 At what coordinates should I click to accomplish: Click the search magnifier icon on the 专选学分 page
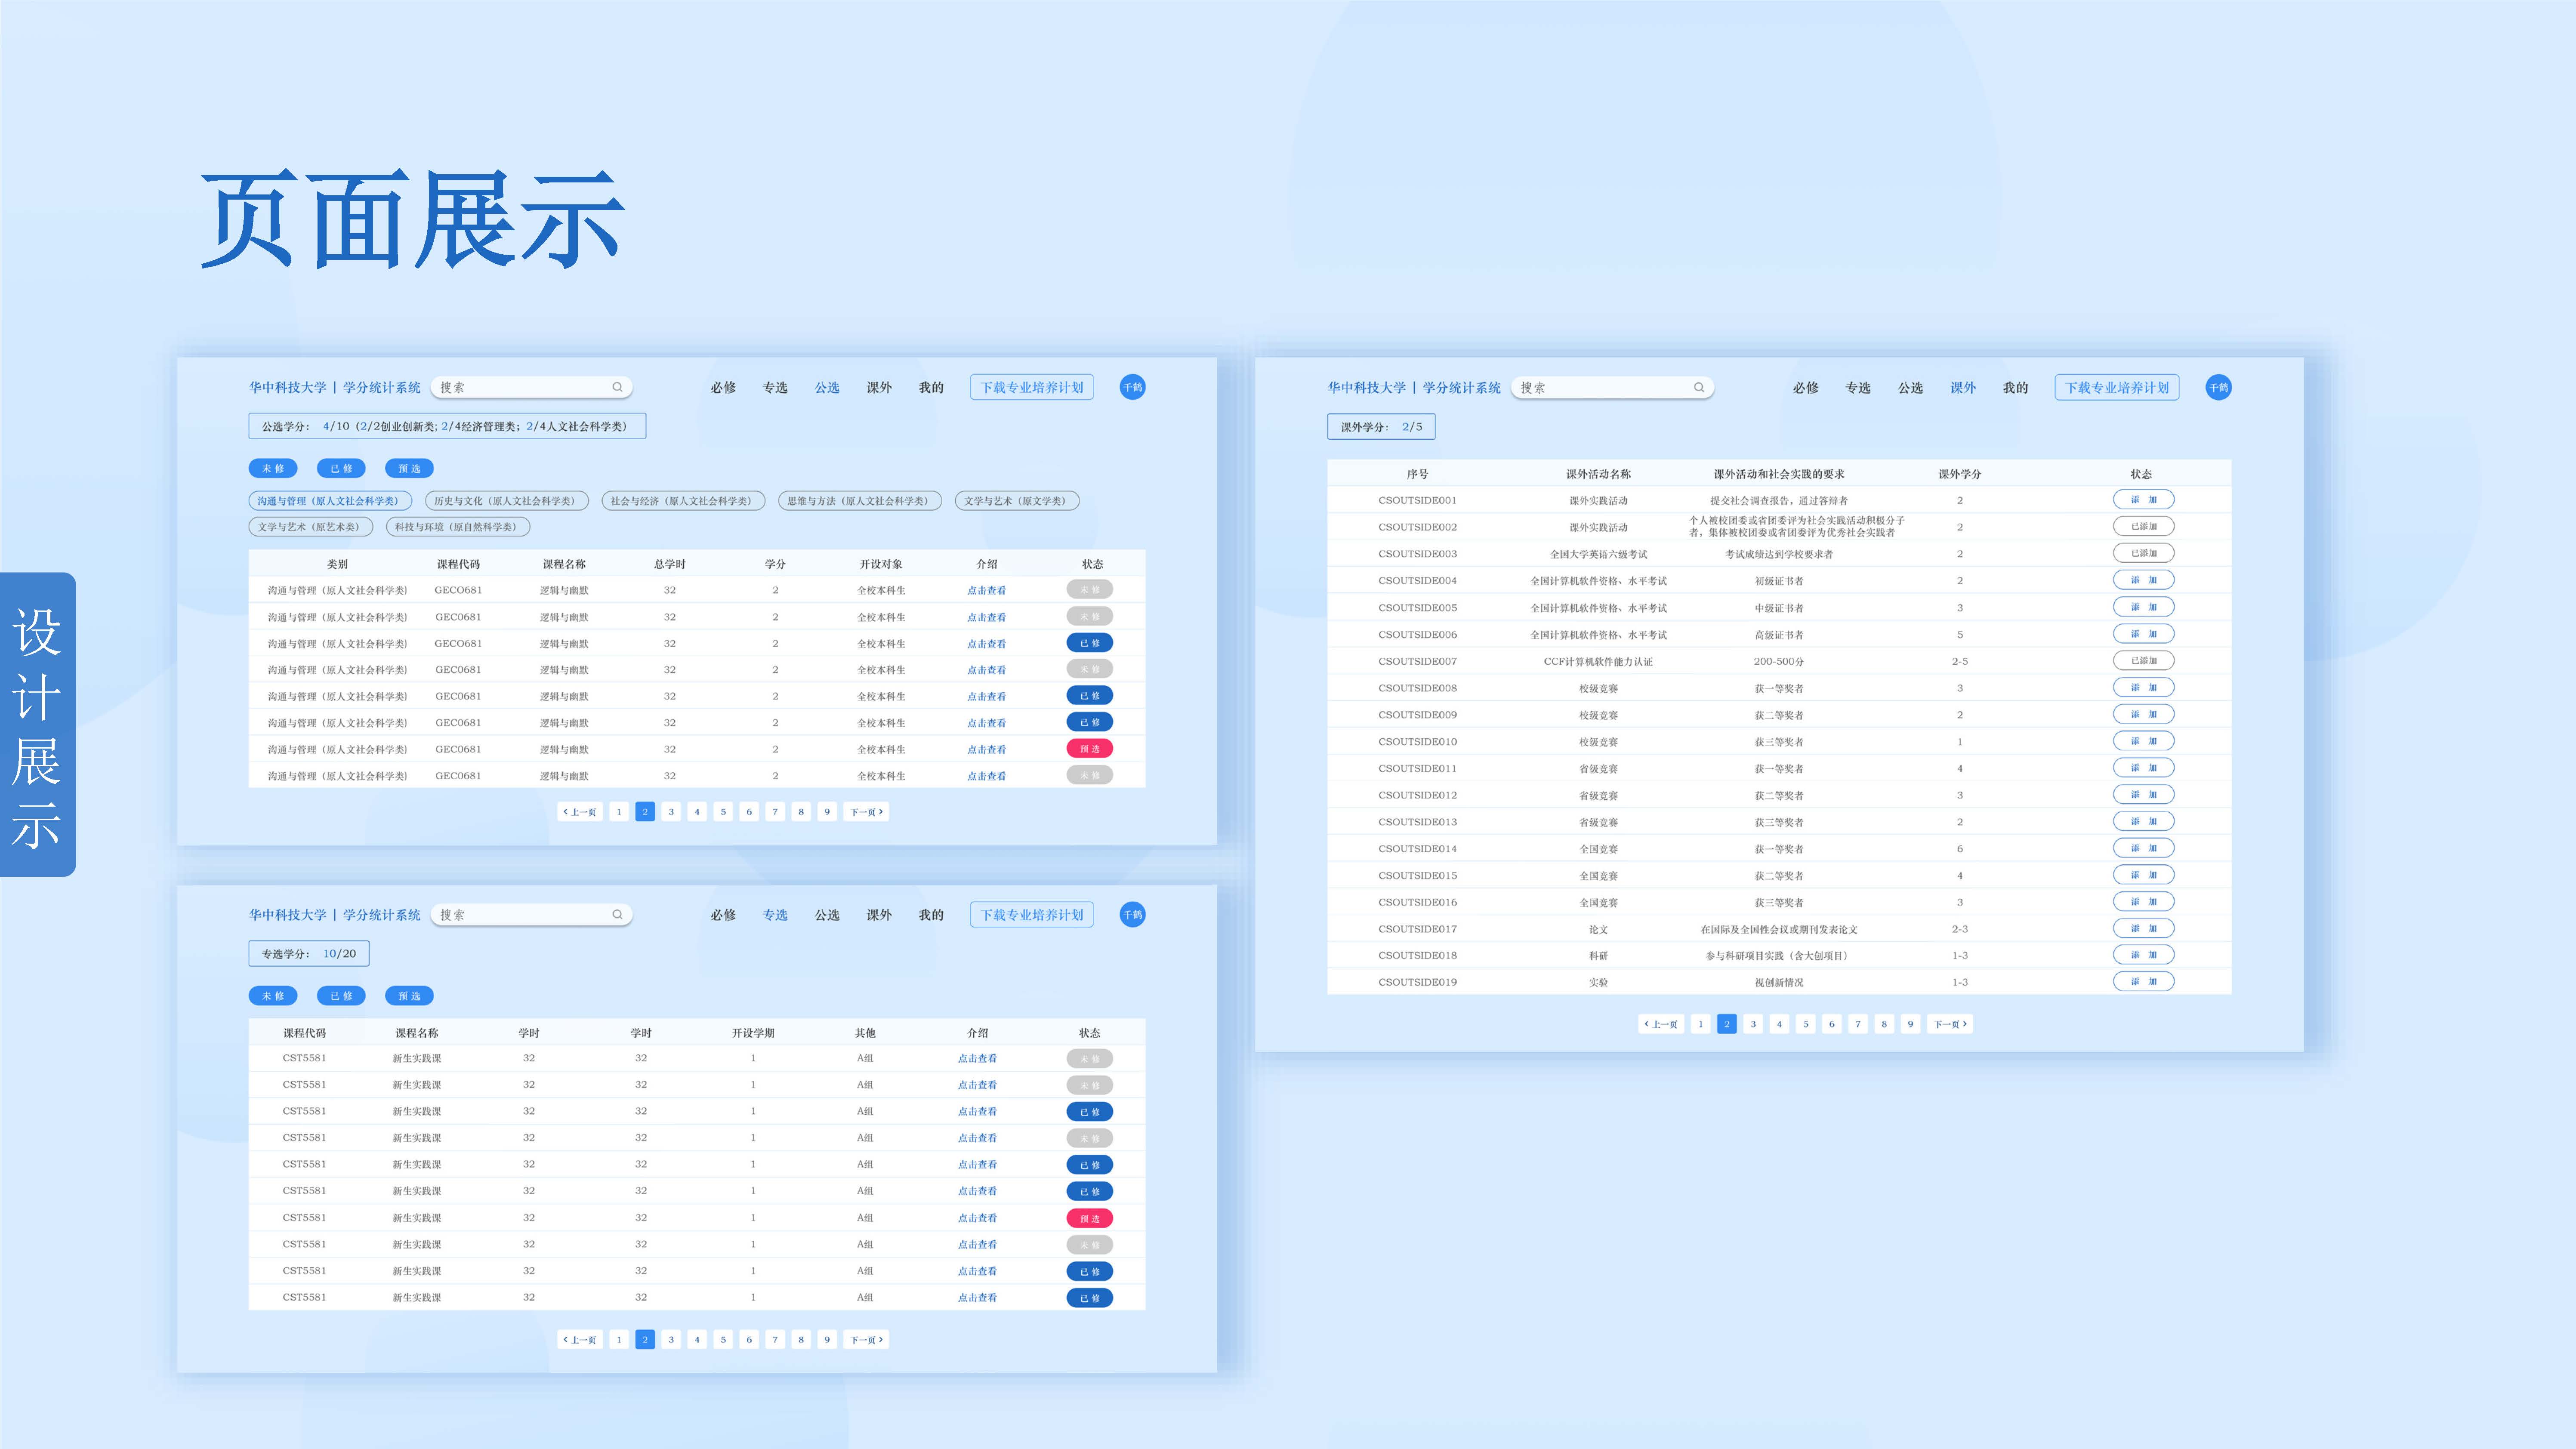[x=617, y=914]
